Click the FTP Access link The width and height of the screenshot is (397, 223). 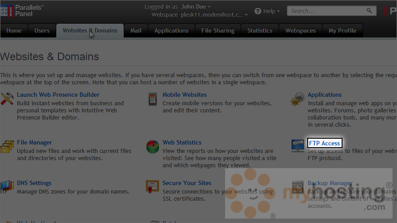[325, 143]
